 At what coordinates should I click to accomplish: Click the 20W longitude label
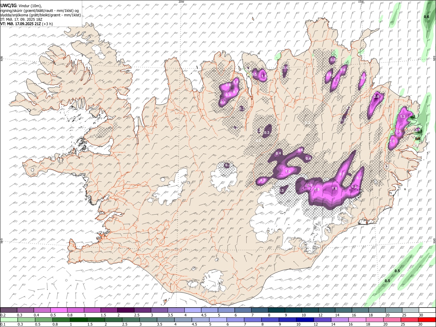pyautogui.click(x=181, y=2)
